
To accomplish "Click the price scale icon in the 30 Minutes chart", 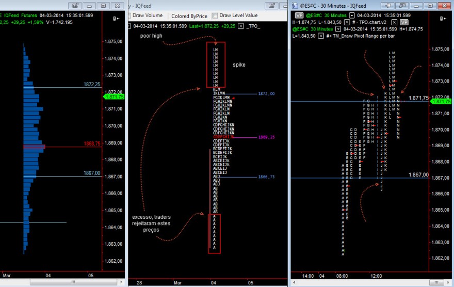I will pyautogui.click(x=443, y=19).
